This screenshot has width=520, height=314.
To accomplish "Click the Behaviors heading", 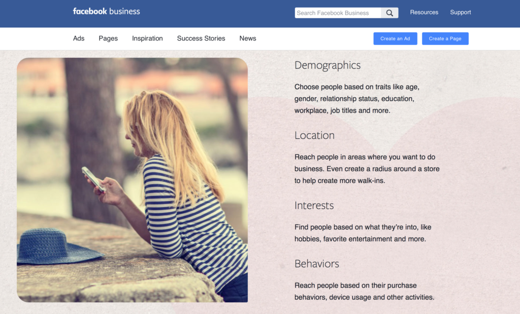I will 316,264.
